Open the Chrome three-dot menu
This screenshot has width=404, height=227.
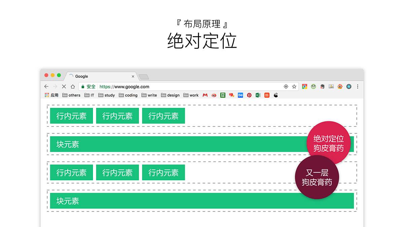pos(358,86)
